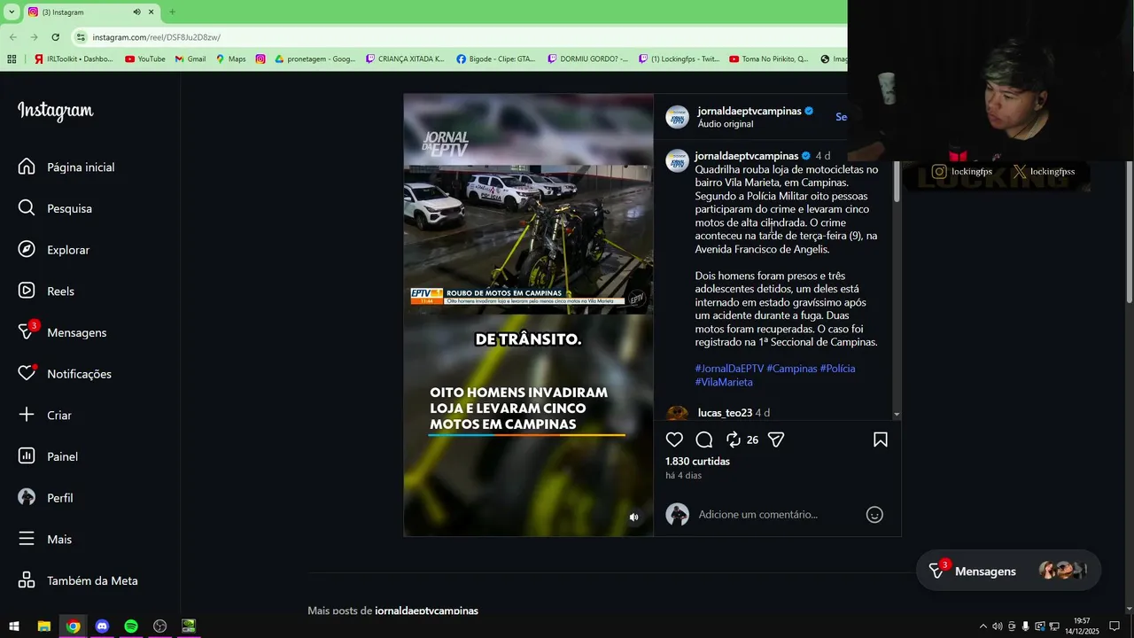Open site information icon in address bar
This screenshot has width=1134, height=638.
pyautogui.click(x=81, y=37)
